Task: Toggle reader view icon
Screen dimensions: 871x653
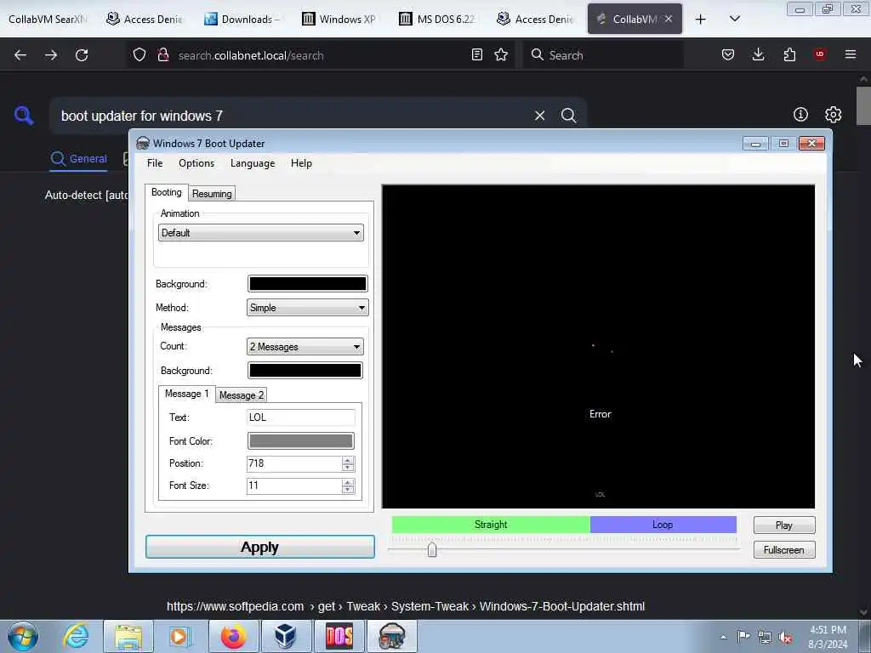Action: [476, 54]
